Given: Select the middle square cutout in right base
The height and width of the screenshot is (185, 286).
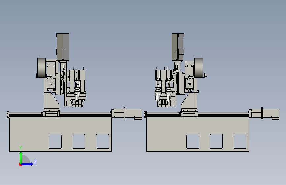Looking at the screenshot, I should [216, 141].
